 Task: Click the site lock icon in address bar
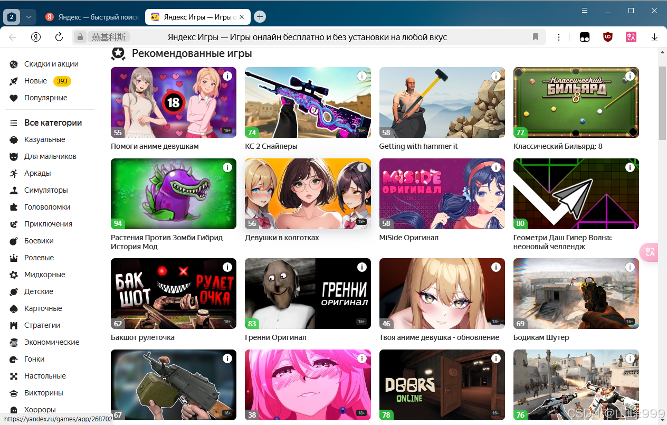tap(80, 37)
